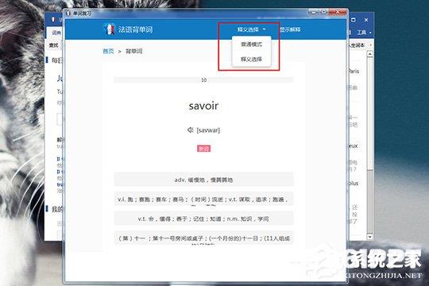Open 工具 dropdown in the background dictionary window
The height and width of the screenshot is (286, 429).
click(364, 33)
